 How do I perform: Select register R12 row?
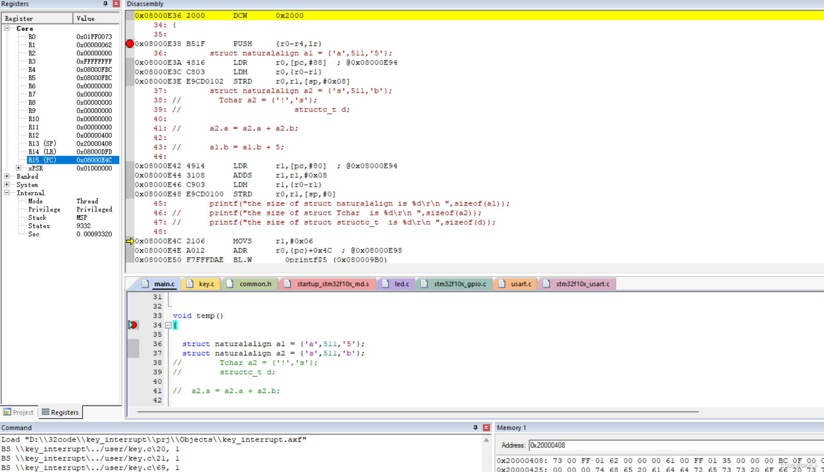[60, 135]
